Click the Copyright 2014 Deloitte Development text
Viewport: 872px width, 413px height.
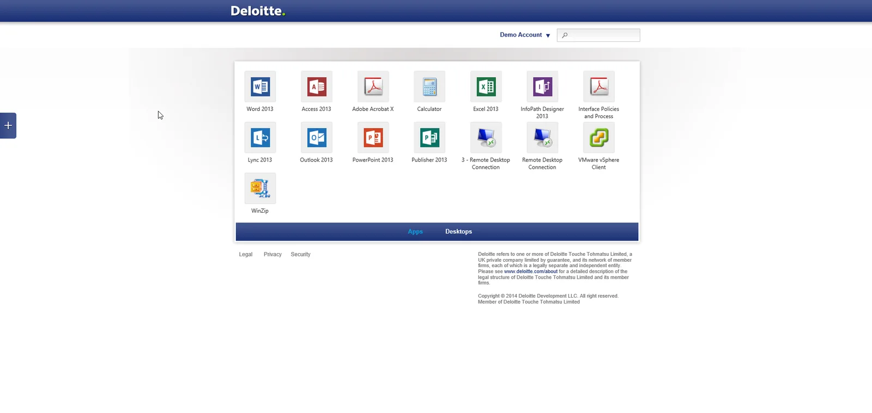point(548,296)
